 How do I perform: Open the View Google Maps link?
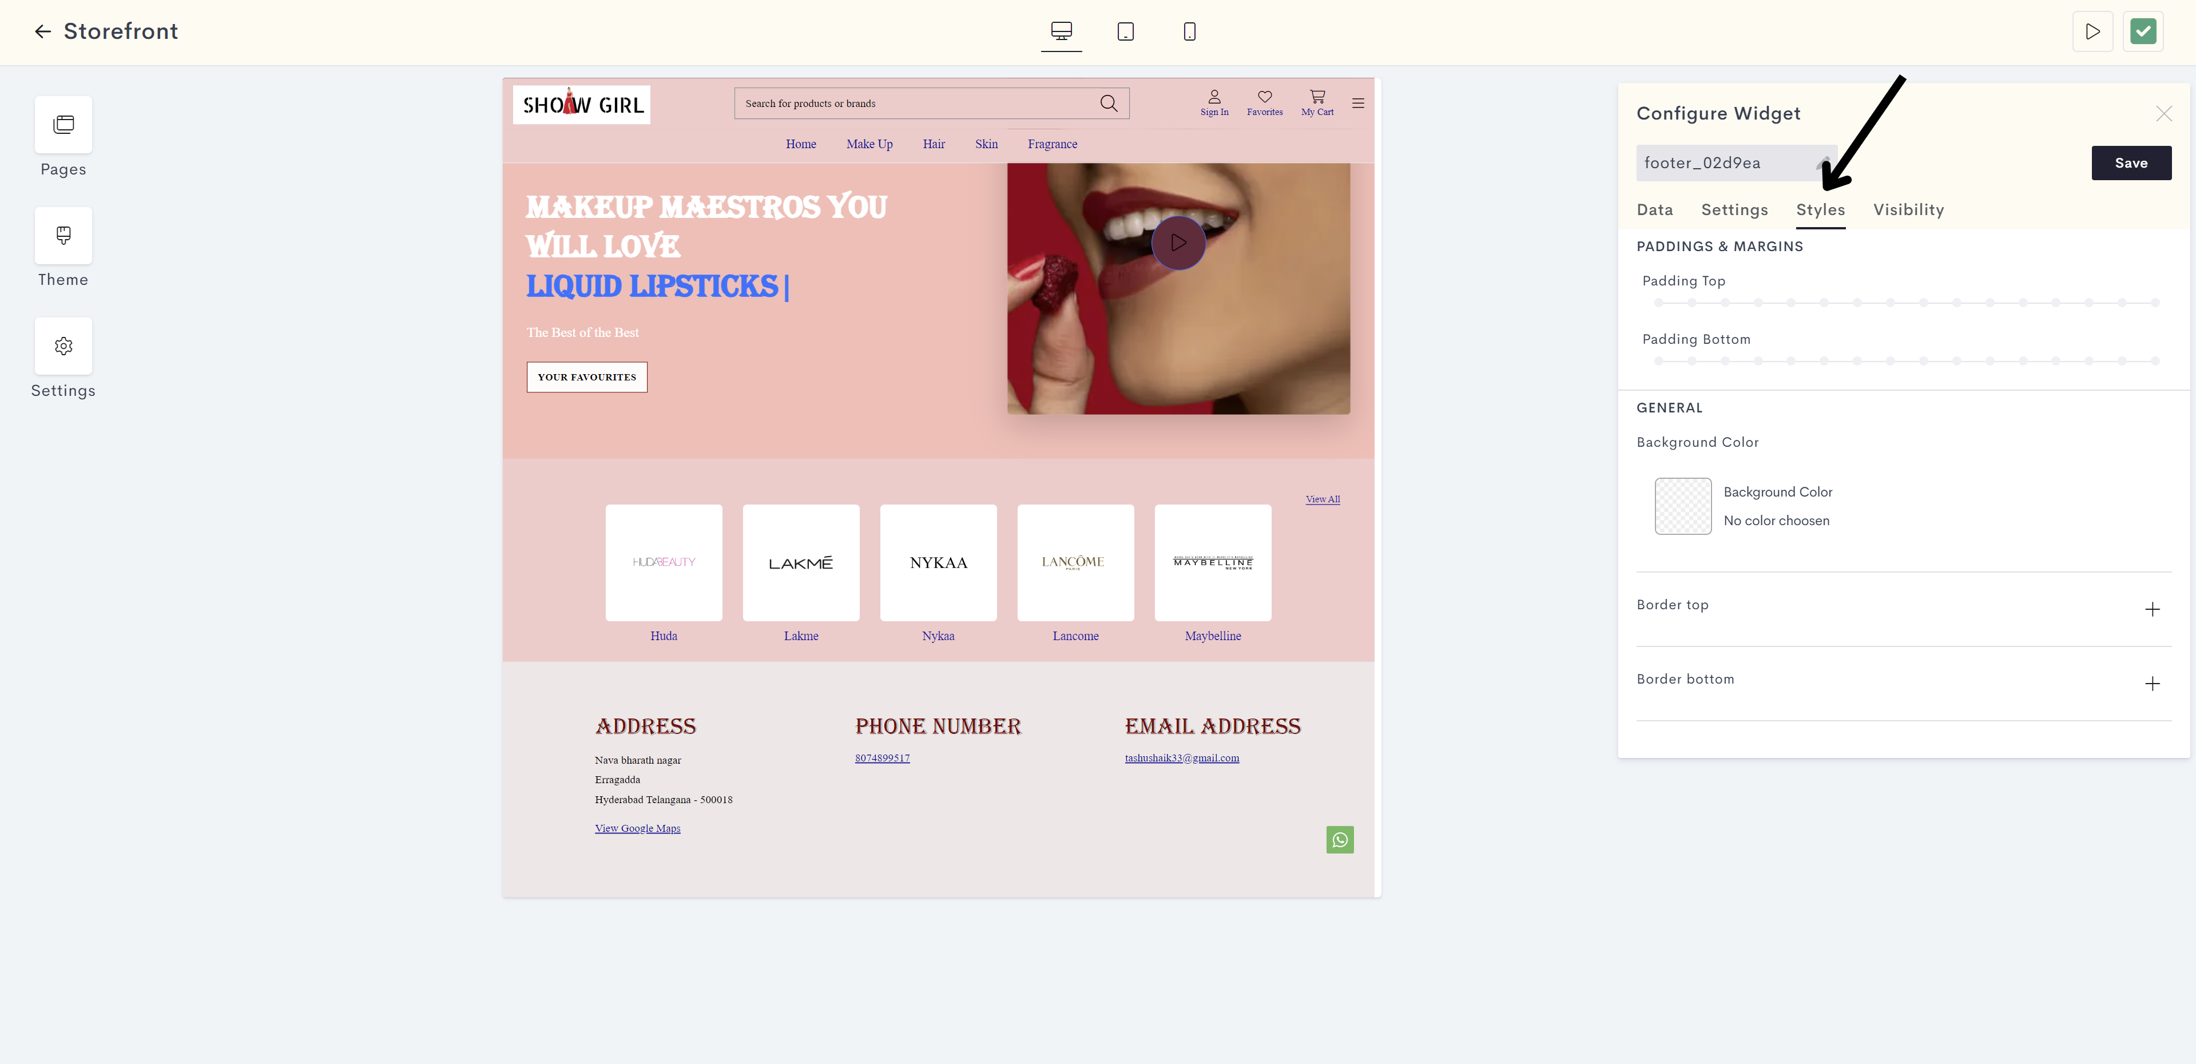(637, 829)
